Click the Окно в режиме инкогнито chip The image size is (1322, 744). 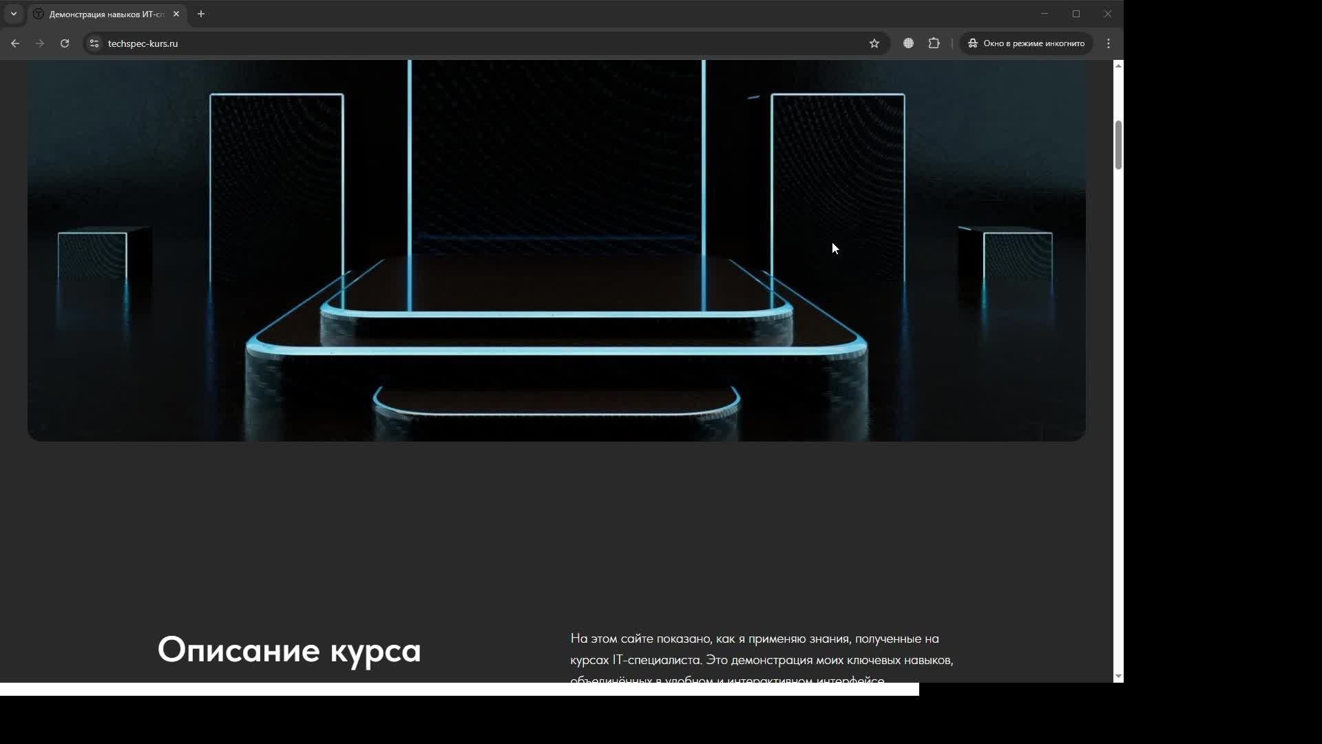coord(1026,43)
